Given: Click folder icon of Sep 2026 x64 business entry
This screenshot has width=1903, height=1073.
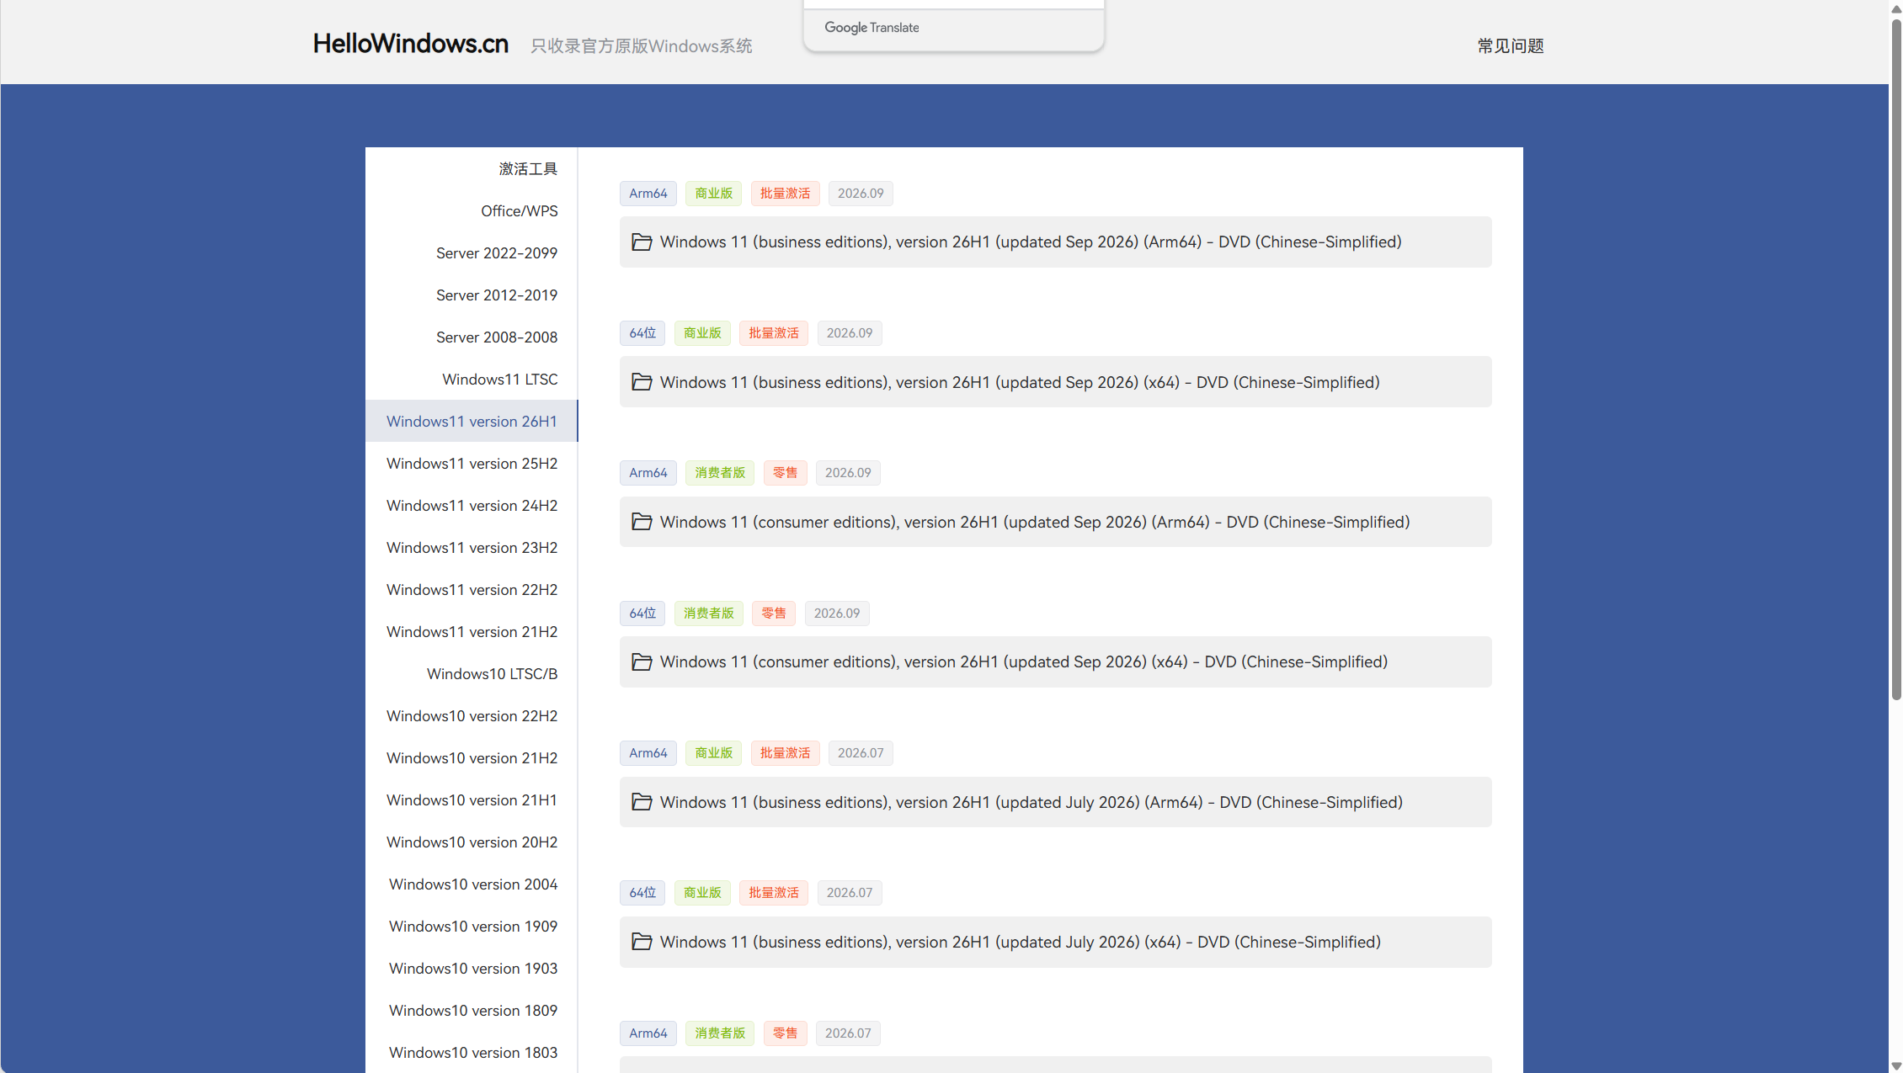Looking at the screenshot, I should [x=642, y=382].
